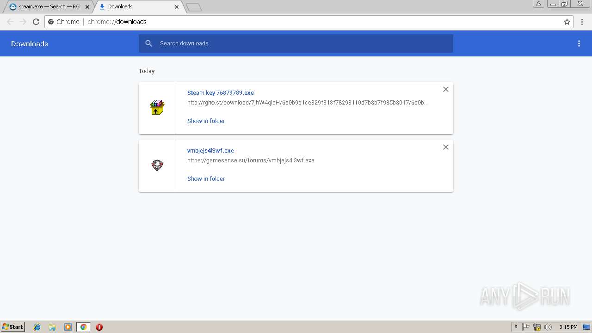Click the WinRAR icon for Steam key file
This screenshot has width=592, height=333.
click(x=157, y=107)
